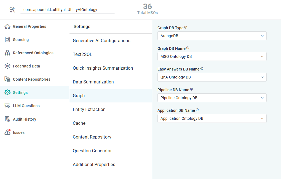
Task: Click the ontology name input field
Action: [x=67, y=10]
